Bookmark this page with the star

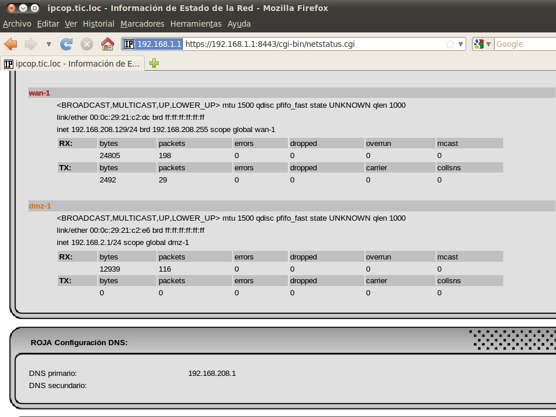pos(450,44)
